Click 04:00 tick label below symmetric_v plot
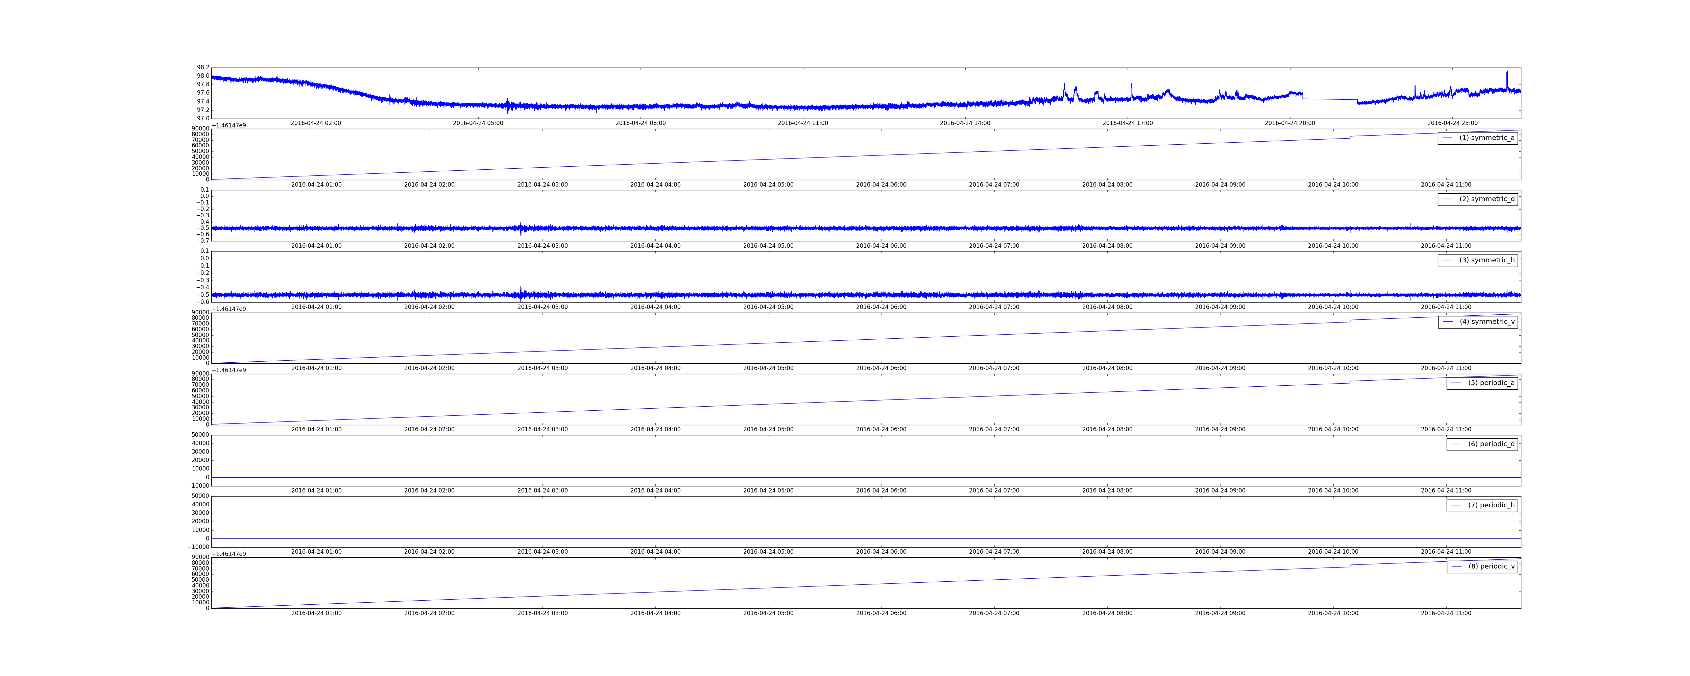Viewport: 1690px width, 676px height. point(655,368)
